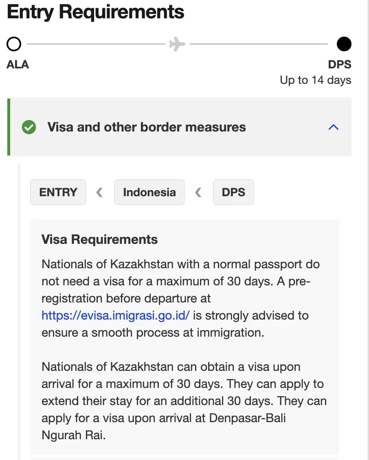Click the no-visa 30 days paragraph
The width and height of the screenshot is (369, 460).
pos(180,298)
